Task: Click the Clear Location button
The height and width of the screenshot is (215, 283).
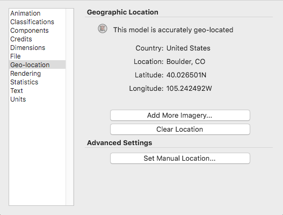Action: coord(180,130)
